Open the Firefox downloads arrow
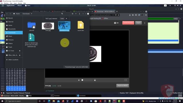183x103 pixels. point(130,15)
